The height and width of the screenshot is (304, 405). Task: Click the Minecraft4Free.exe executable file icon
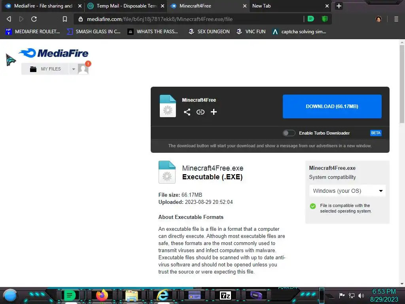click(167, 172)
